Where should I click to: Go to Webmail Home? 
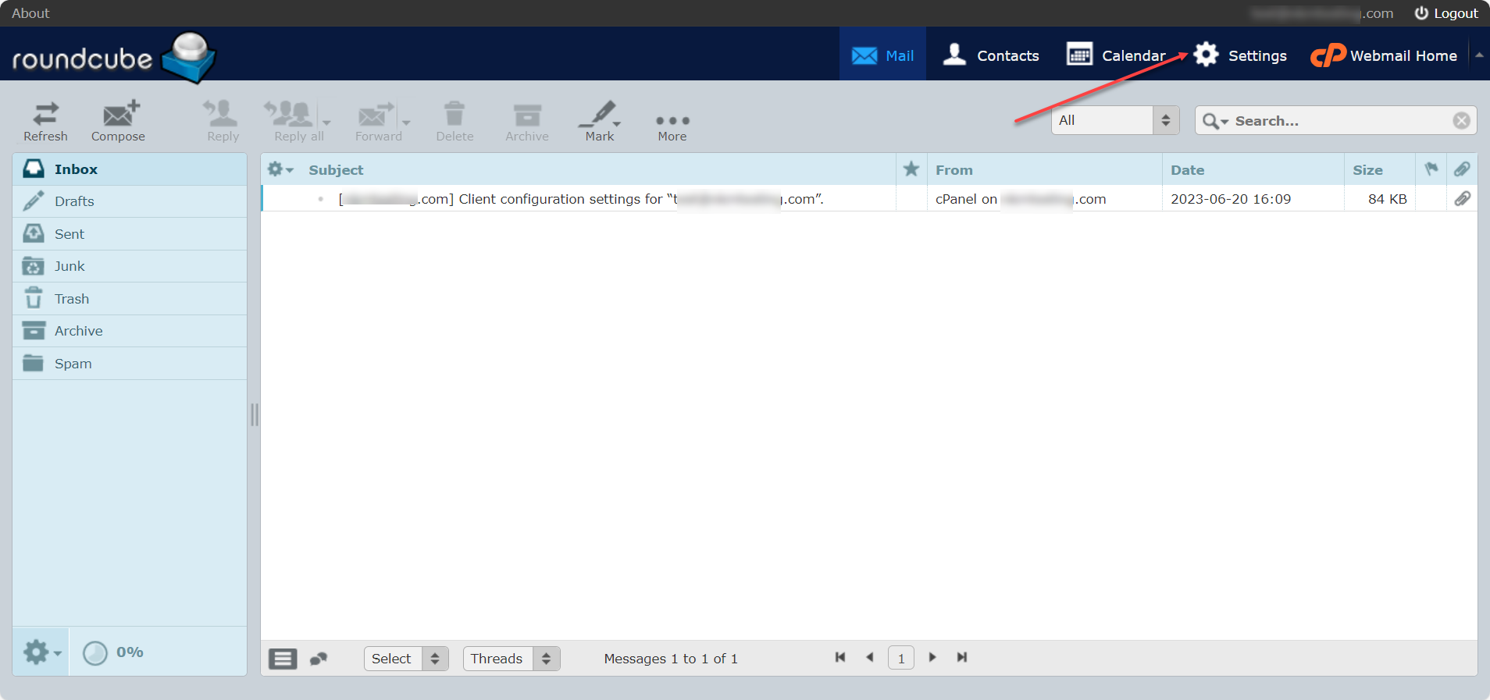(1384, 55)
